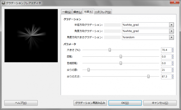The width and height of the screenshot is (181, 110).
Task: Decrease 回転 value with down spinner
Action: coord(173,58)
